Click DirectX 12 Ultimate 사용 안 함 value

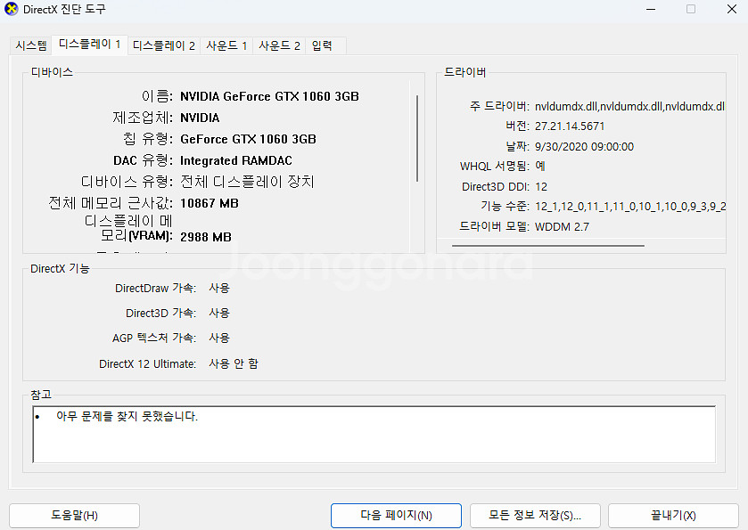pos(234,363)
